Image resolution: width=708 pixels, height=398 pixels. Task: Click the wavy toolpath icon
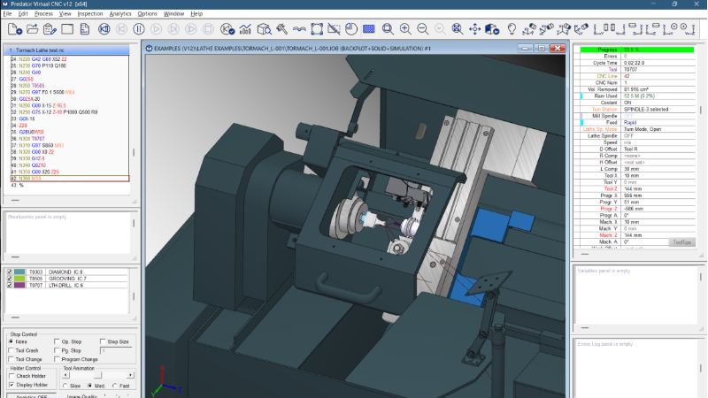(299, 29)
